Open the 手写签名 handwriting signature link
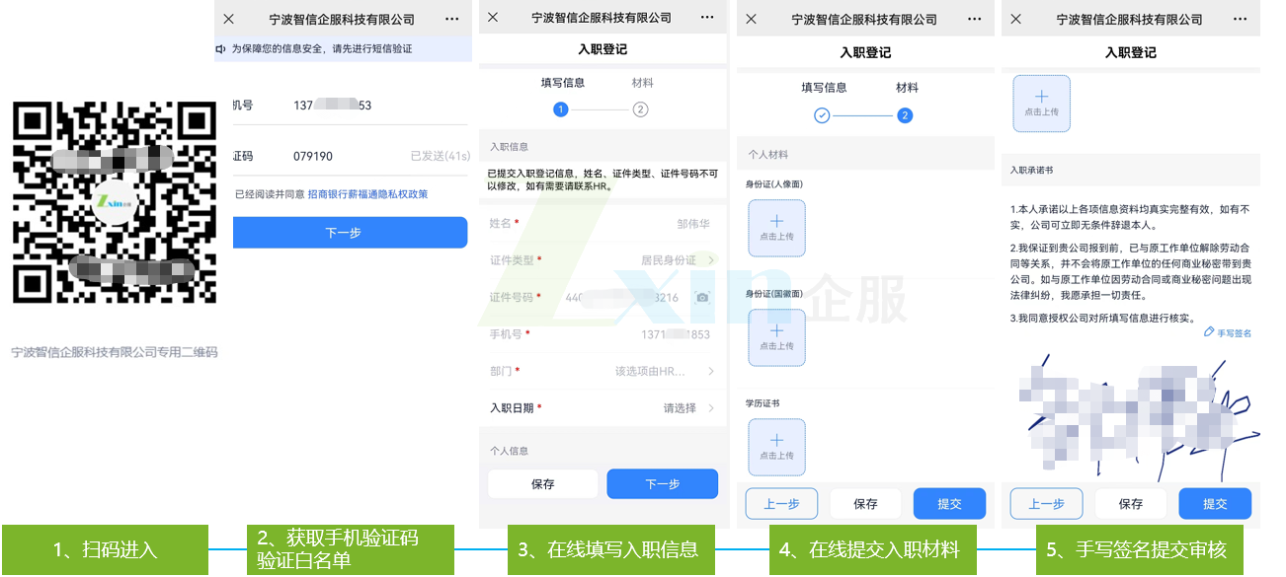Screen dimensions: 1286x577 pos(1228,333)
